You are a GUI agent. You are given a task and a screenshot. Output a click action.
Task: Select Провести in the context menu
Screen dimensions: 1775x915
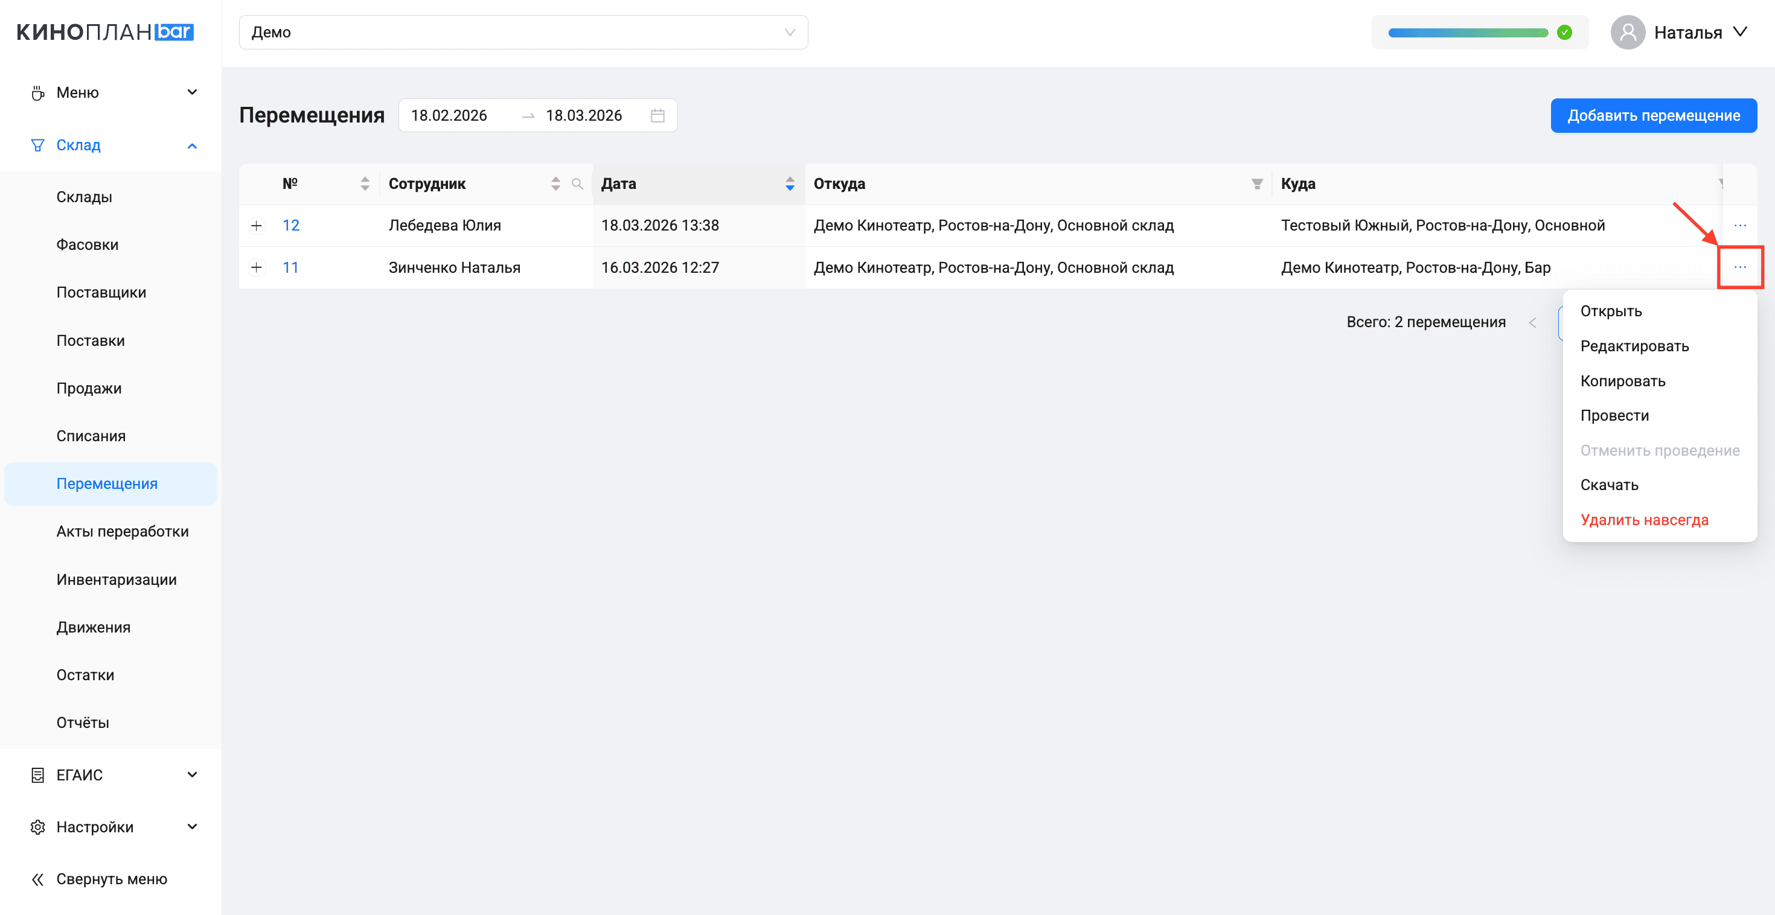1614,415
